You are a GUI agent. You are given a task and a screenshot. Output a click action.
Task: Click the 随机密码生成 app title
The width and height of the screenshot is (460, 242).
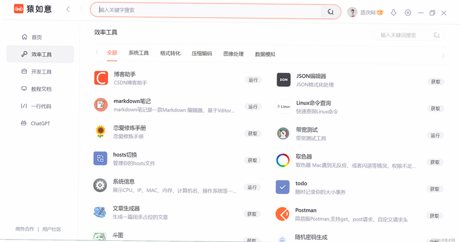point(311,237)
